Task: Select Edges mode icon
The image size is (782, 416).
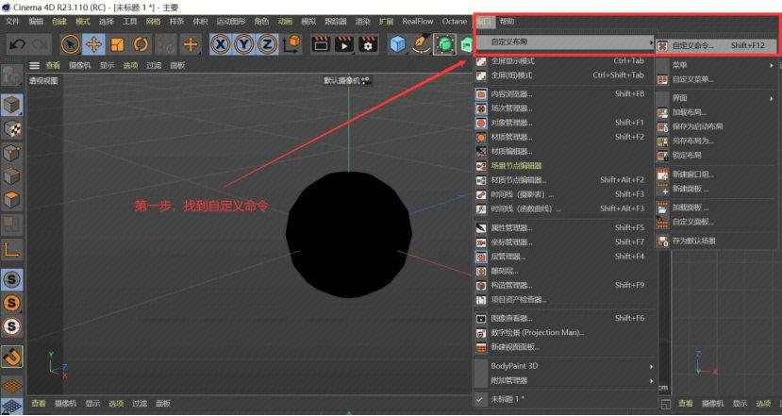Action: 11,176
